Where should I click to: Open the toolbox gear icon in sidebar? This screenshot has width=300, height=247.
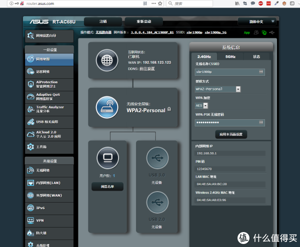click(x=30, y=147)
